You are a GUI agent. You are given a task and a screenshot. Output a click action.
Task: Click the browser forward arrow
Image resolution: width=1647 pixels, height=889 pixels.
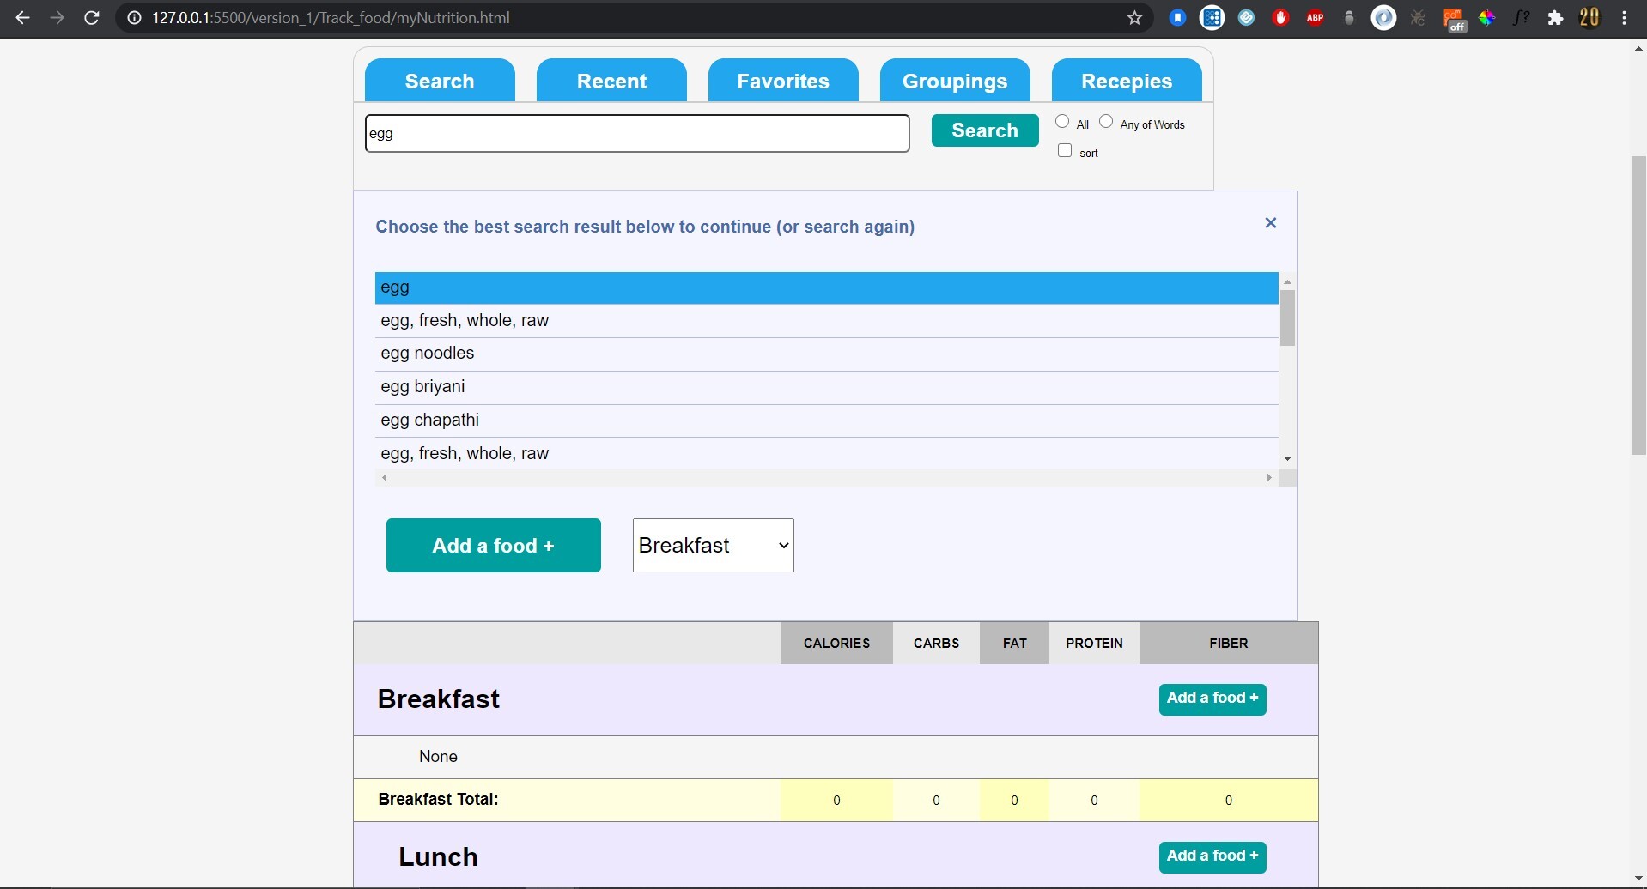pos(58,18)
